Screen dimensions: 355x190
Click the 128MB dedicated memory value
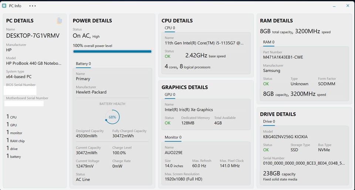click(188, 123)
